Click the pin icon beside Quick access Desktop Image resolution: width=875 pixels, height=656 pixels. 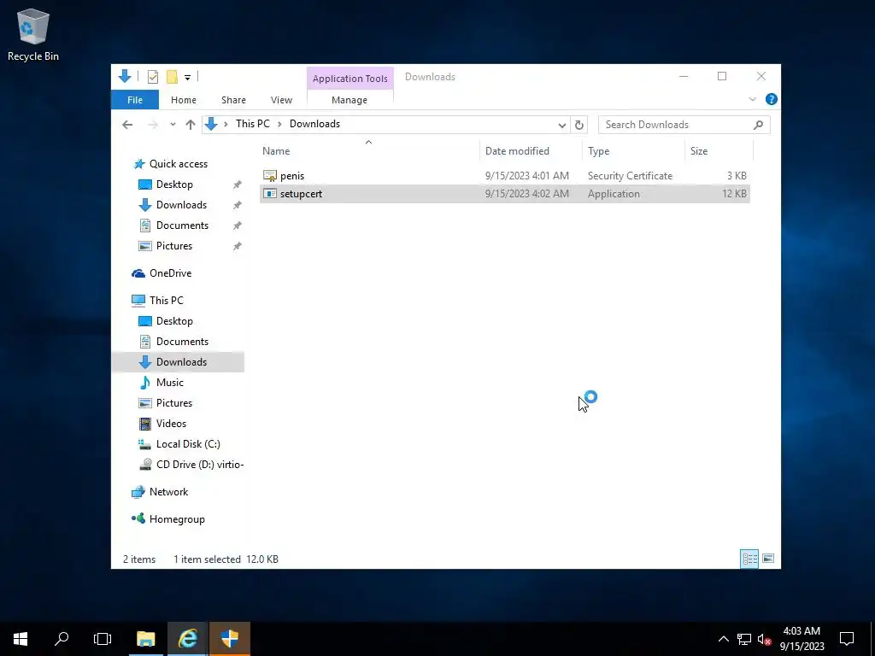[x=238, y=184]
